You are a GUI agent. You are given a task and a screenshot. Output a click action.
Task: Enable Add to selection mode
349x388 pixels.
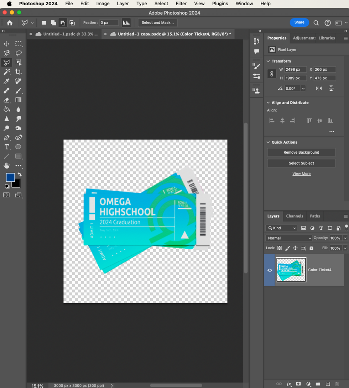pos(53,23)
